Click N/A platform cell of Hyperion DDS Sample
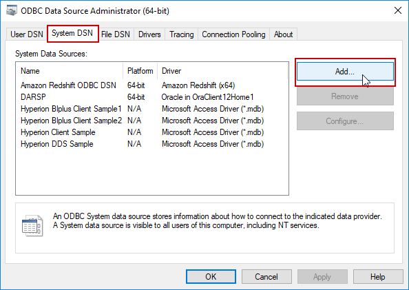The height and width of the screenshot is (290, 409). point(134,144)
